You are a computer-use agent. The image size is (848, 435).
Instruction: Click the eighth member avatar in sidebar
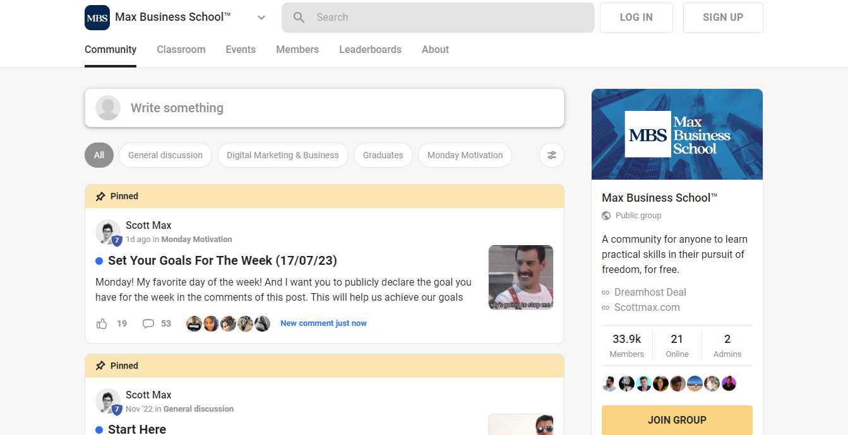pos(729,383)
